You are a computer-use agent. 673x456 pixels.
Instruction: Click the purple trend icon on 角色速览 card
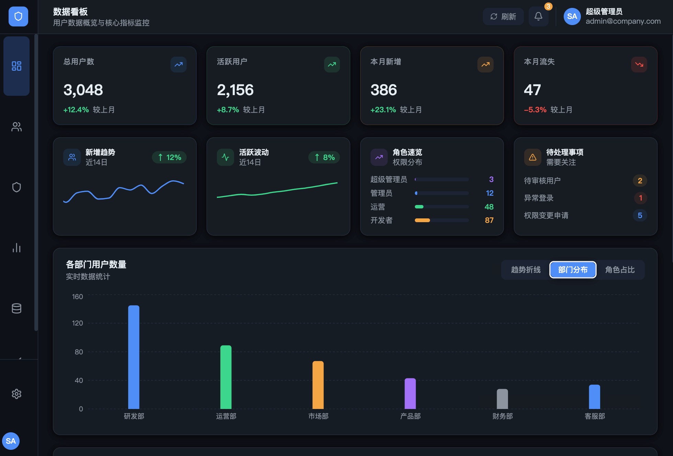click(x=379, y=157)
